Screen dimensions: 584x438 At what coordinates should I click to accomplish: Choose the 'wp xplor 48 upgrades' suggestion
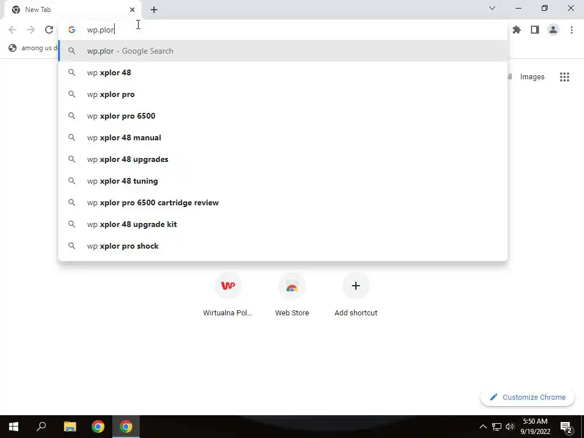[x=283, y=159]
